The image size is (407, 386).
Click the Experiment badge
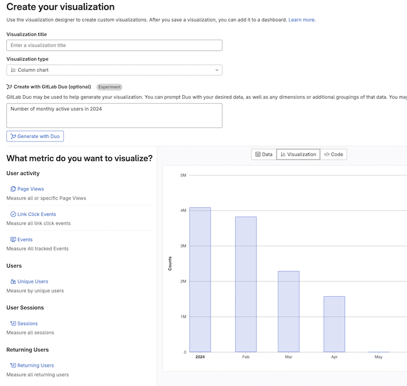(109, 87)
